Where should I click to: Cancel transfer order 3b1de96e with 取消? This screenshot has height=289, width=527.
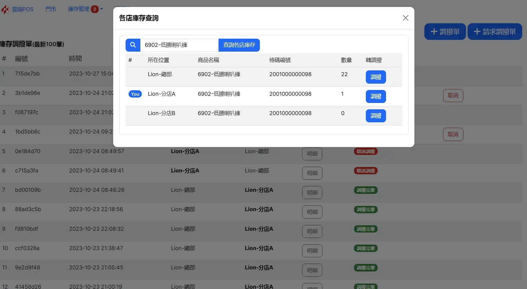[453, 95]
